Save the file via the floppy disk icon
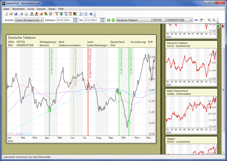The image size is (227, 161). pyautogui.click(x=16, y=14)
